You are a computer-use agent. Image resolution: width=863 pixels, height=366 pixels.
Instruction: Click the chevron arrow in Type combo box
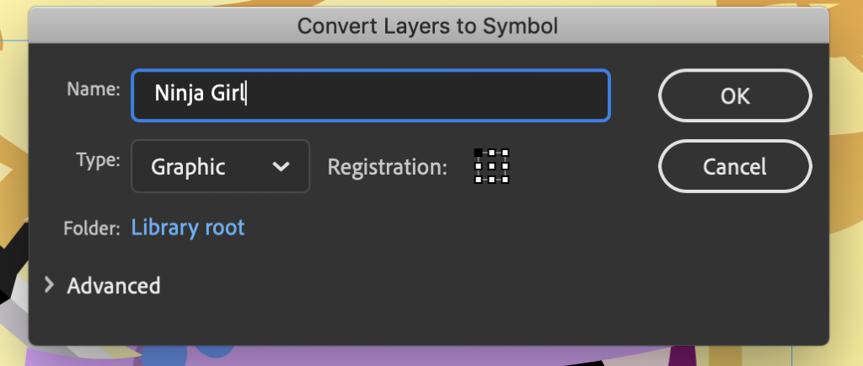(281, 166)
